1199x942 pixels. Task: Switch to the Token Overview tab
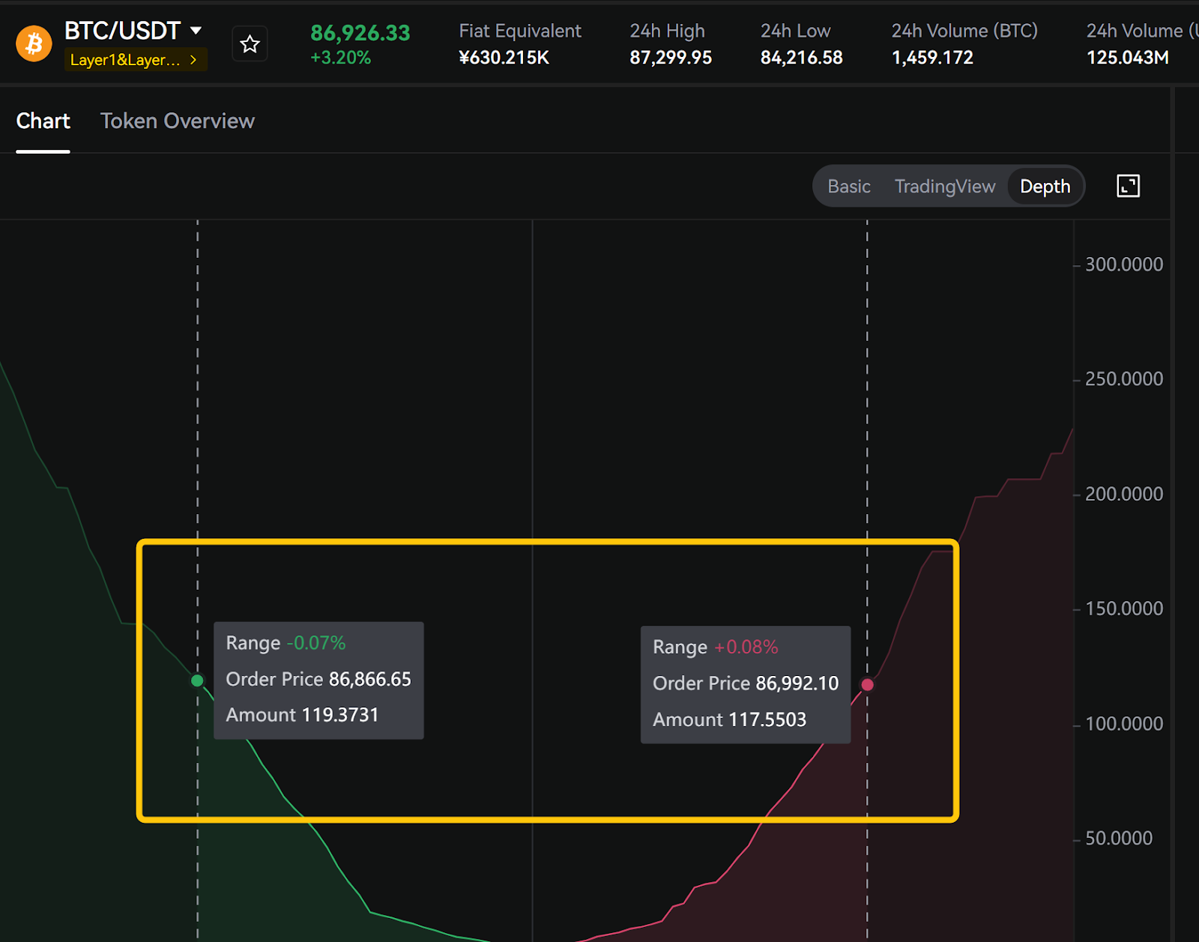pos(178,121)
